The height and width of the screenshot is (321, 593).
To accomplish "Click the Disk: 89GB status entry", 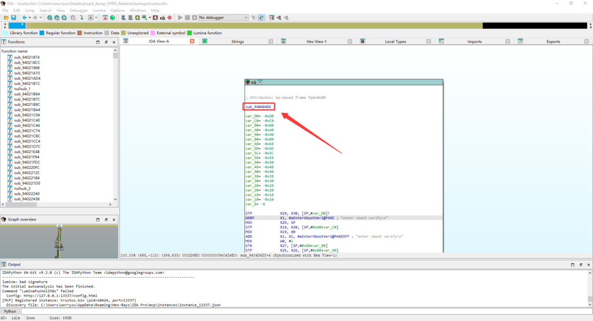I will click(x=60, y=318).
